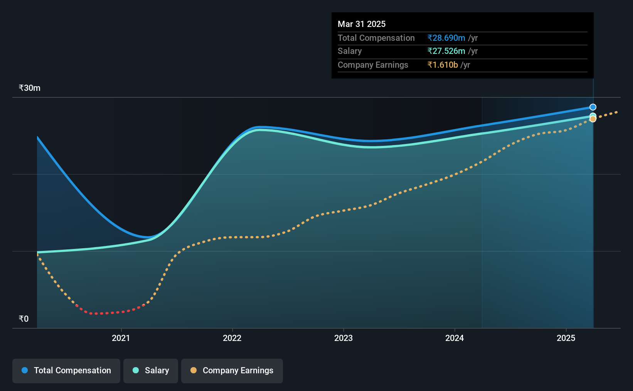Screen dimensions: 633x391
Task: Toggle the Salary legend button
Action: (x=151, y=371)
